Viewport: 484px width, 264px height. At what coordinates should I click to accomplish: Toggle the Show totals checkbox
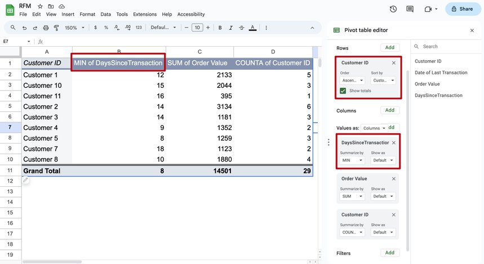click(343, 91)
